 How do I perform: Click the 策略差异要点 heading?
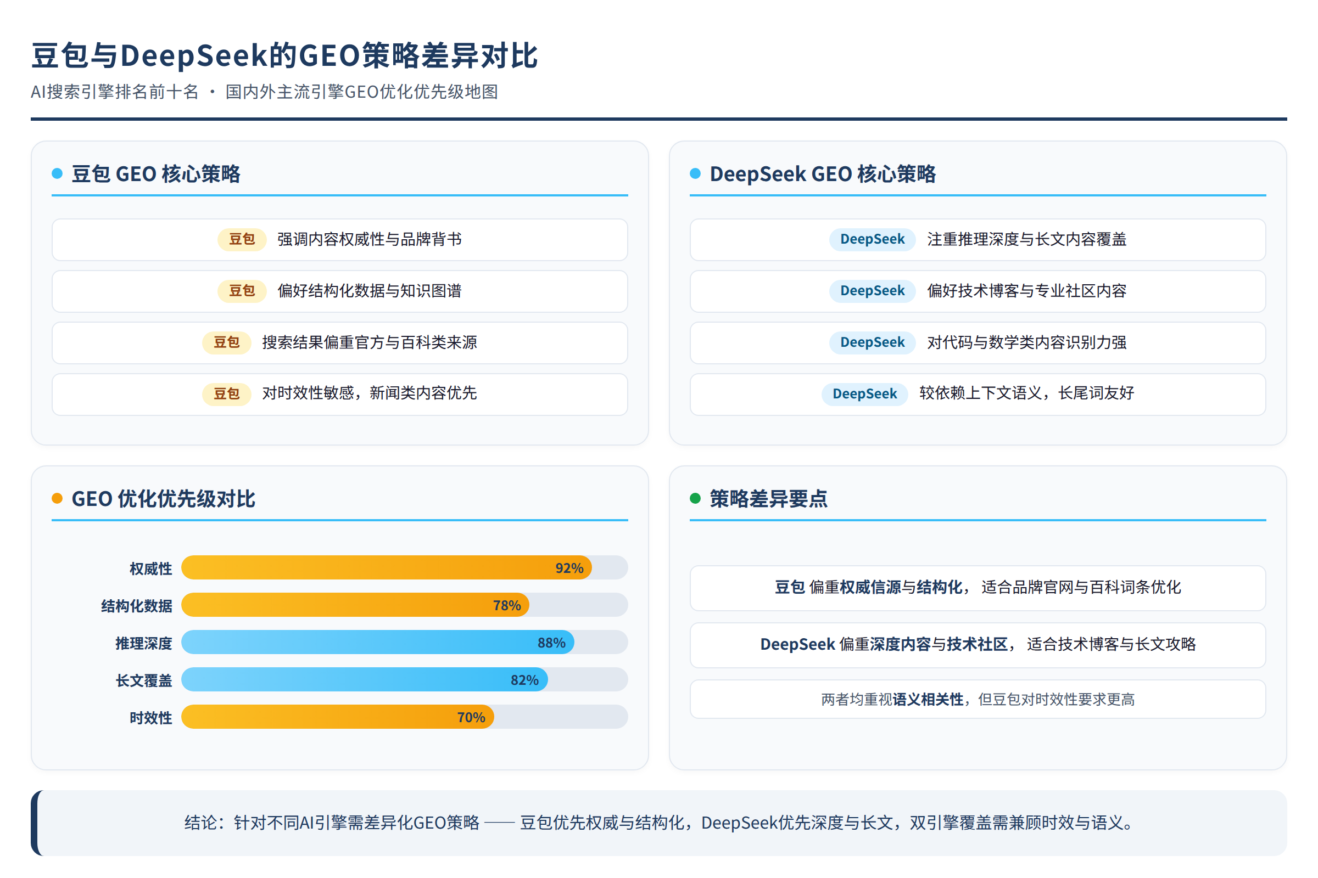tap(769, 499)
